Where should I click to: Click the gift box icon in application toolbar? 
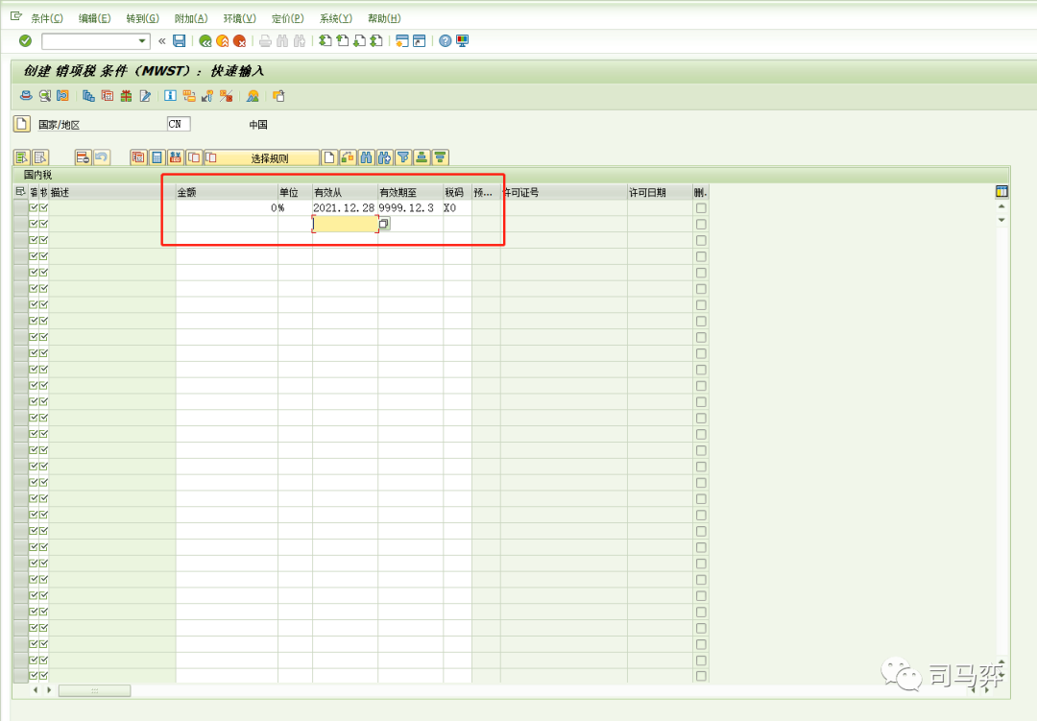[x=127, y=96]
